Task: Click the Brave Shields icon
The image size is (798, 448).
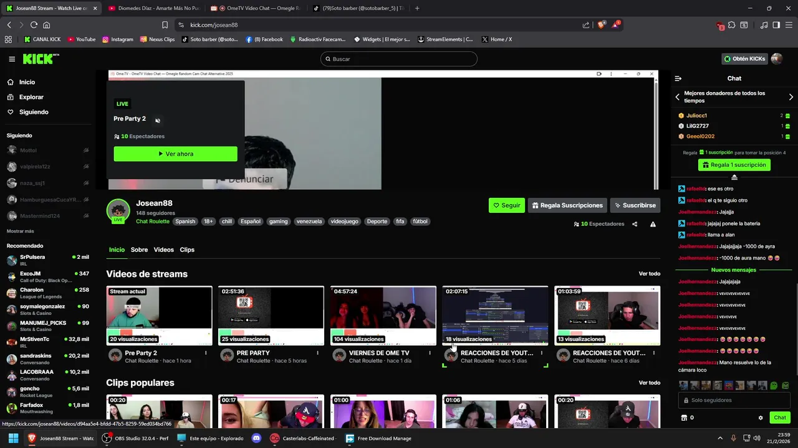Action: tap(601, 25)
